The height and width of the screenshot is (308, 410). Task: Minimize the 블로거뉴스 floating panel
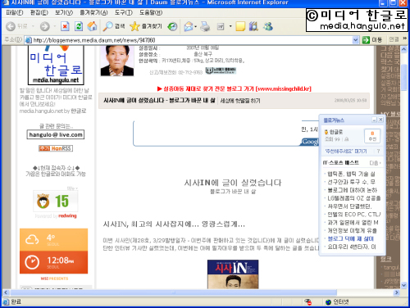coord(374,120)
